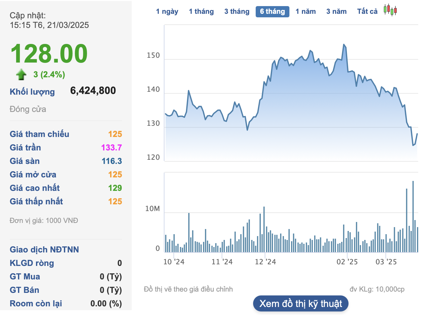424x315 pixels.
Task: Click the "12 '24" axis label
Action: tap(265, 262)
